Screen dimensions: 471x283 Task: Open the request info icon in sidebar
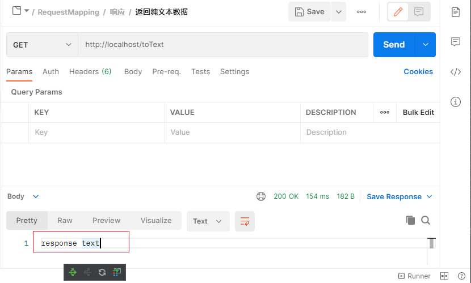pyautogui.click(x=455, y=102)
